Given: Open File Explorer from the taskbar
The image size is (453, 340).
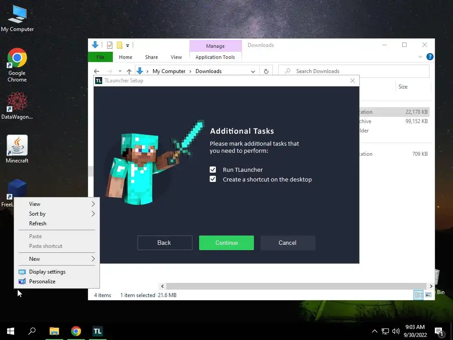Looking at the screenshot, I should point(54,331).
